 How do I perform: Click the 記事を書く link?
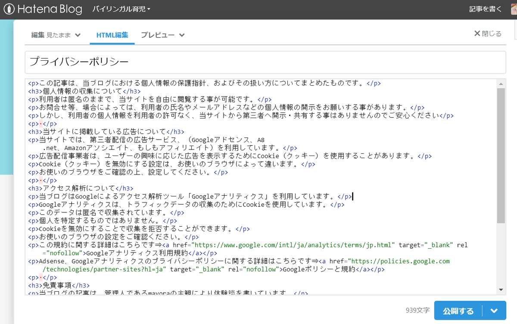[485, 8]
